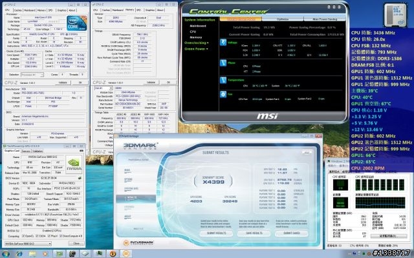This screenshot has width=414, height=258.
Task: Click the Futuremark logo in 3DMark Vantage
Action: (138, 243)
